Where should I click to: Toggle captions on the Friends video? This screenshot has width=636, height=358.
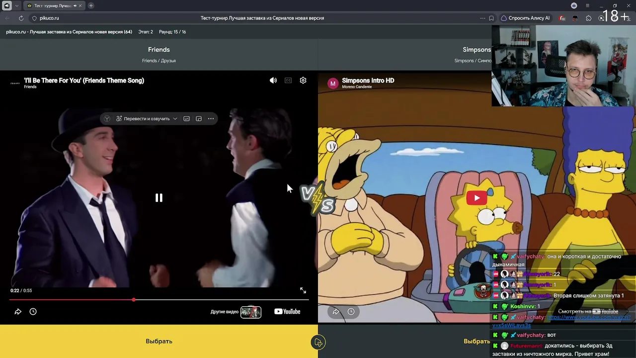[x=288, y=81]
